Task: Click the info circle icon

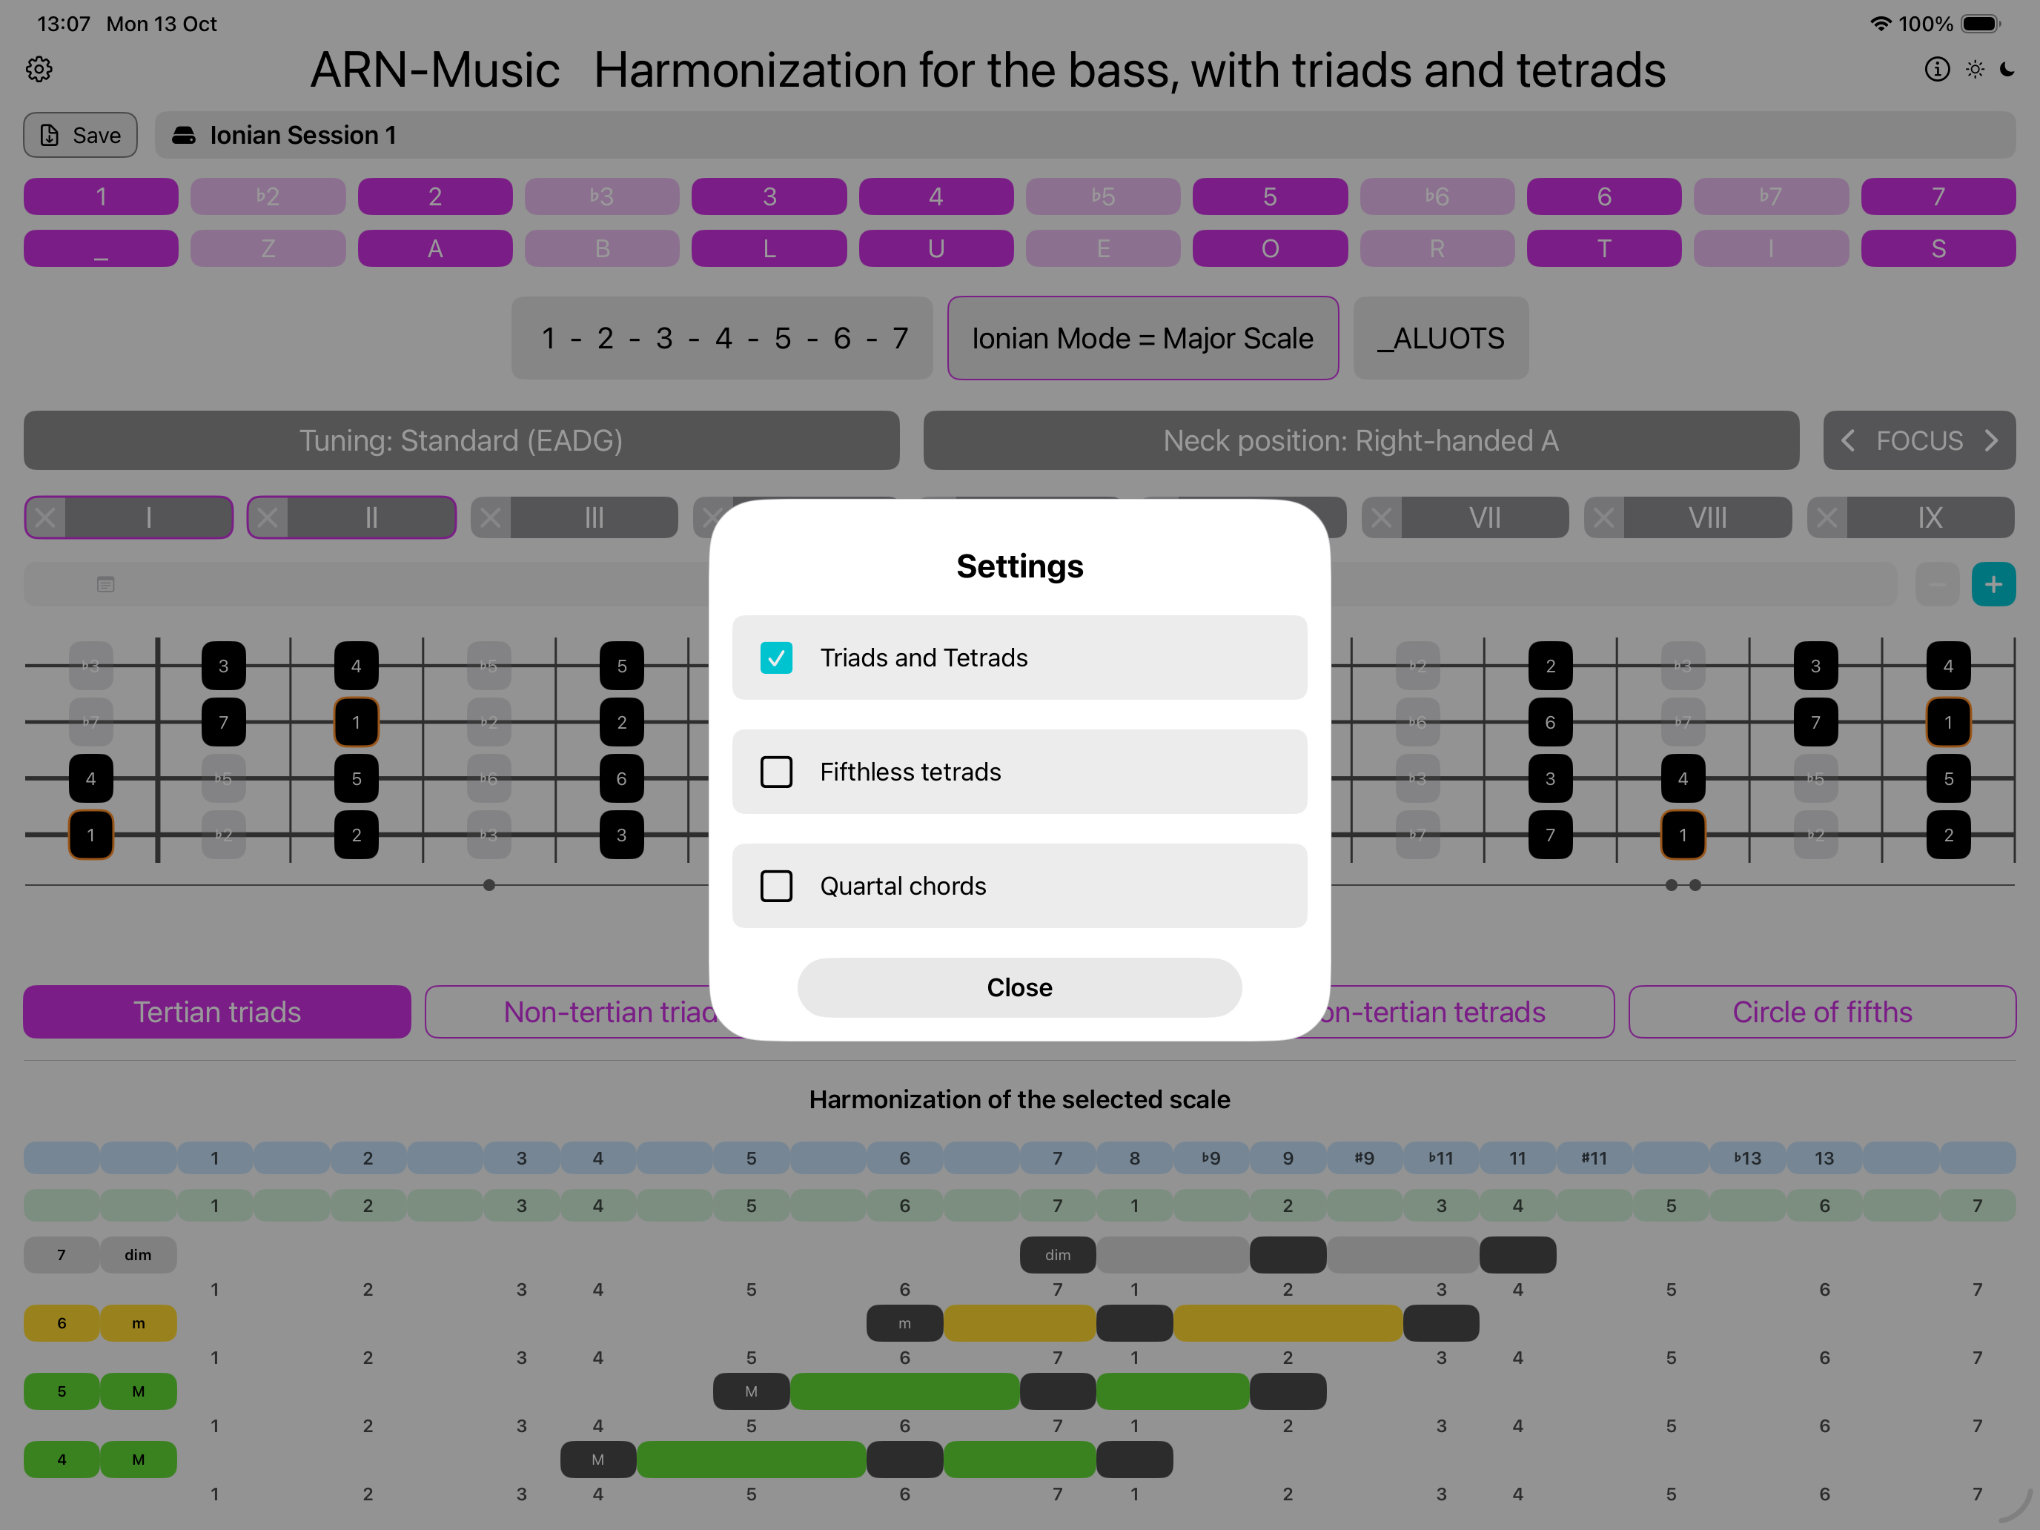Action: [1937, 69]
